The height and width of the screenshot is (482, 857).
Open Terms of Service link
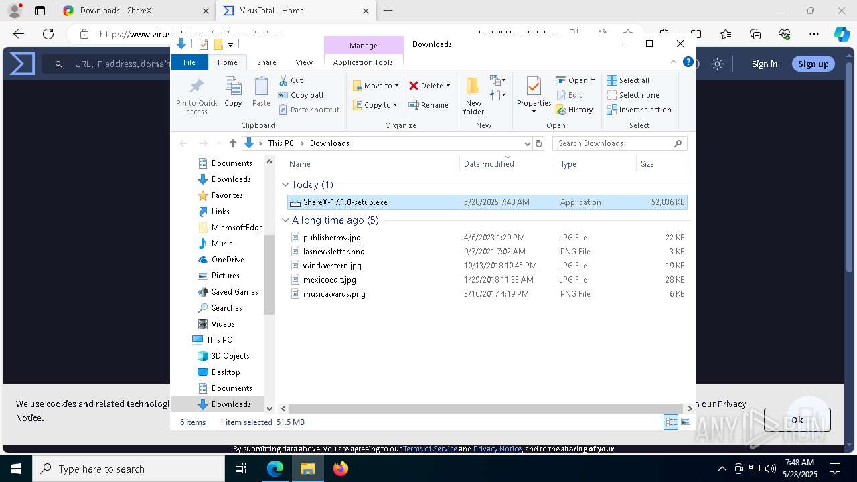[430, 449]
